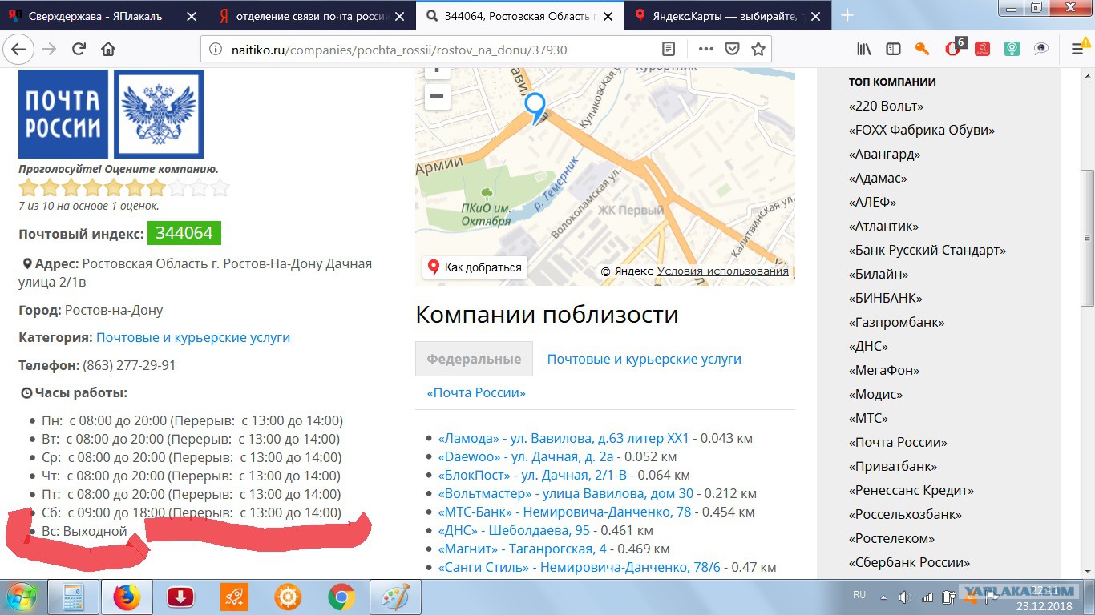Switch to the Яндекс.Карты tab
The image size is (1095, 615).
(x=729, y=15)
